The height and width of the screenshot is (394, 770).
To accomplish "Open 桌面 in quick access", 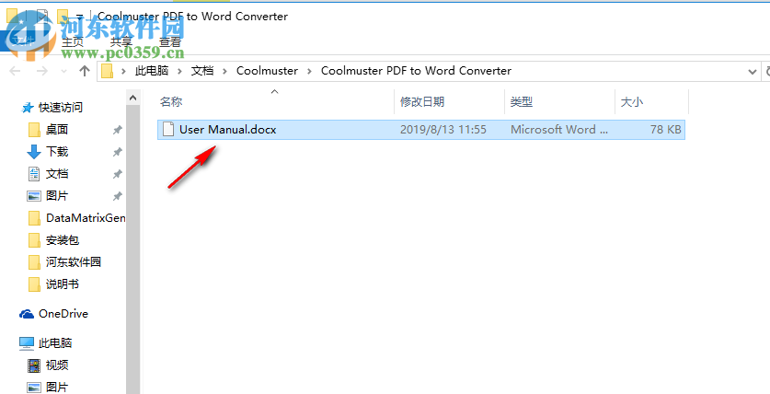I will [57, 130].
